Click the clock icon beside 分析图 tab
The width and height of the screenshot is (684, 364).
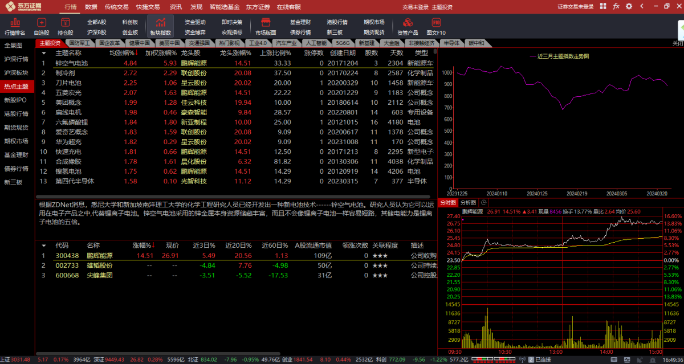[483, 202]
